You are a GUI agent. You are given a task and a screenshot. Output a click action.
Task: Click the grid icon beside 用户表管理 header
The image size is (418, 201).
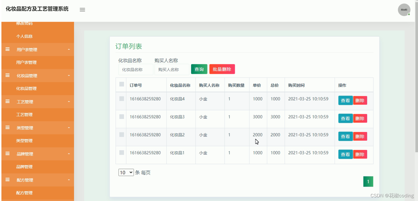[7, 49]
